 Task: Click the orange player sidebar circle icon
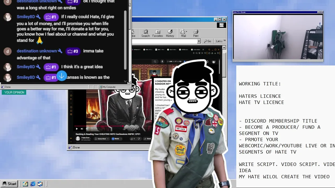point(71,96)
